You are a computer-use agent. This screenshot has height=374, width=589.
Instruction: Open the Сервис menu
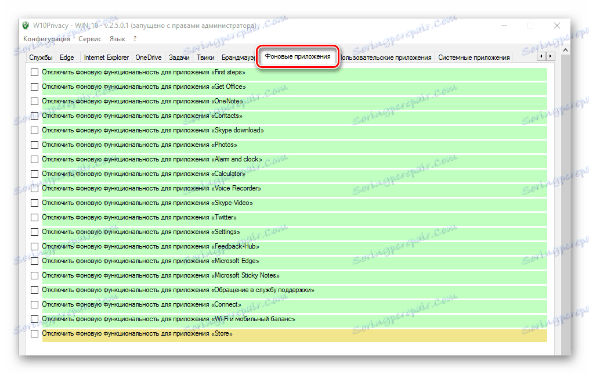[89, 39]
